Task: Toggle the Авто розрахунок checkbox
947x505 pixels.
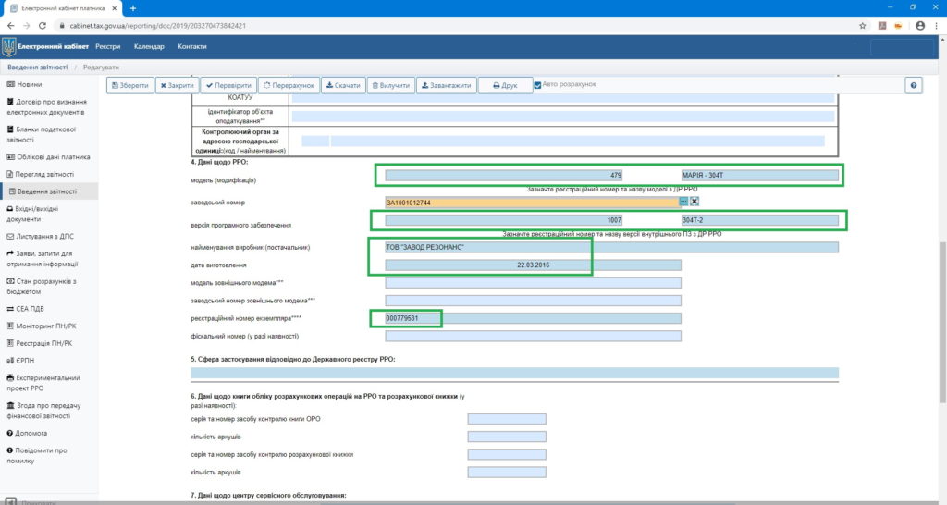Action: click(538, 85)
